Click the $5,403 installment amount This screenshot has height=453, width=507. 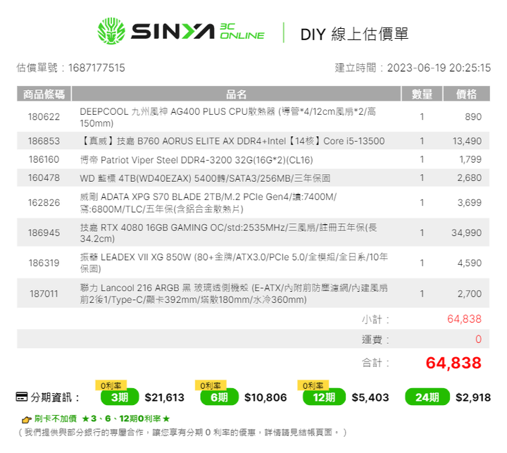[370, 397]
